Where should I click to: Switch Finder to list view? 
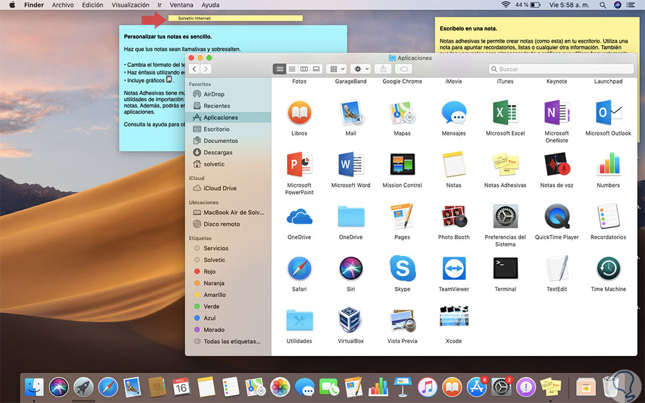tap(292, 69)
